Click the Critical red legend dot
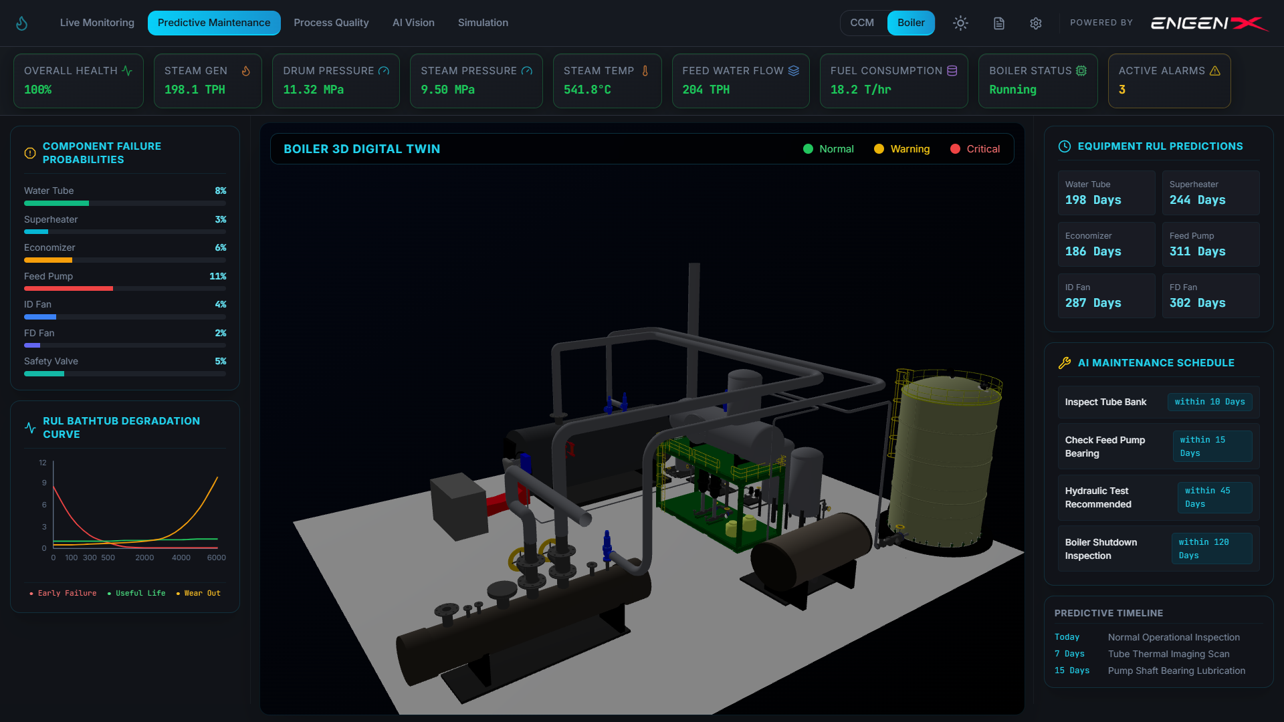Screen dimensions: 1284x722 pyautogui.click(x=955, y=149)
